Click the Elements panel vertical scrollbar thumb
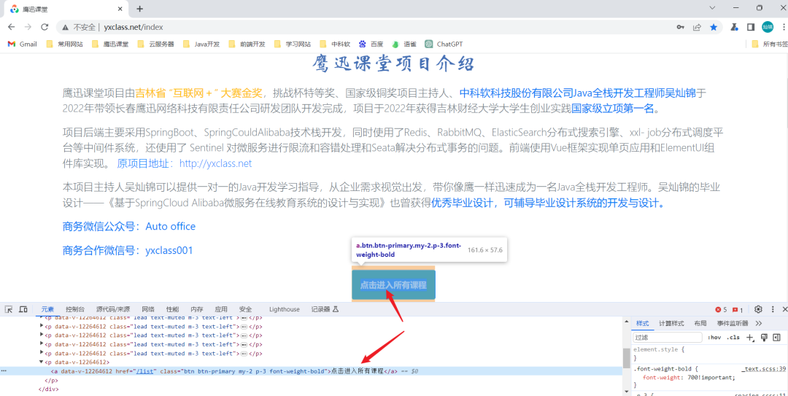The width and height of the screenshot is (788, 396). coord(626,358)
